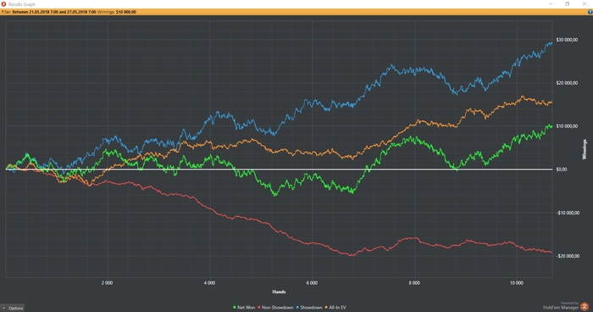The image size is (593, 312).
Task: Click the Winnings $10 000,00 filter text
Action: coord(117,12)
